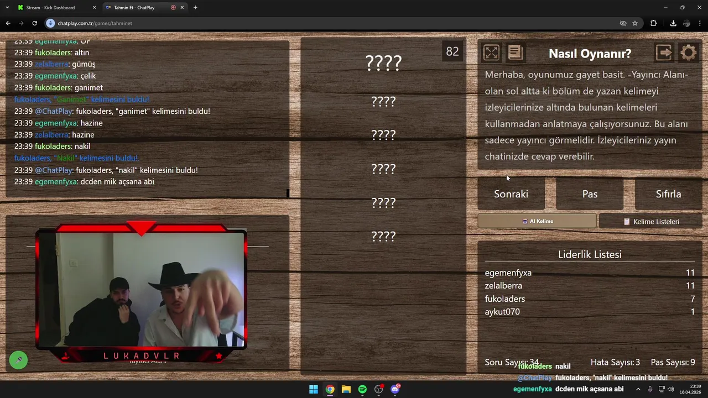Open Discord from the taskbar
Screen dimensions: 708x398
pyautogui.click(x=395, y=389)
